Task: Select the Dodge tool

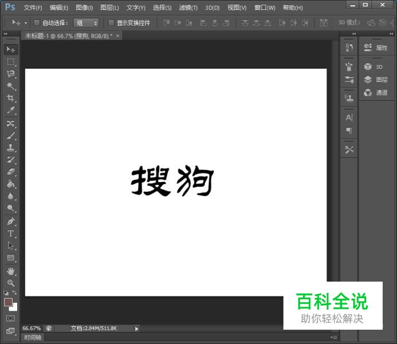Action: tap(11, 208)
